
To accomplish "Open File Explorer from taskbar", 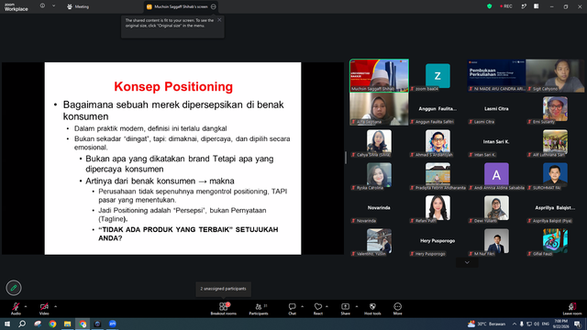I will (67, 324).
